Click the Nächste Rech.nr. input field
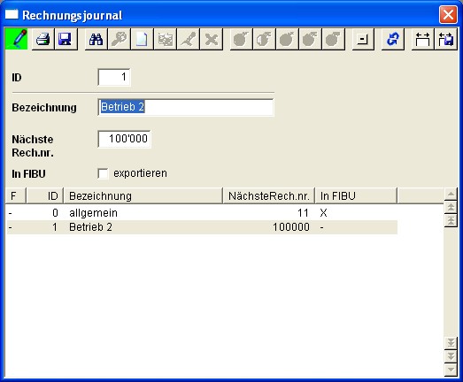Screen dimensions: 463x382 pyautogui.click(x=124, y=139)
